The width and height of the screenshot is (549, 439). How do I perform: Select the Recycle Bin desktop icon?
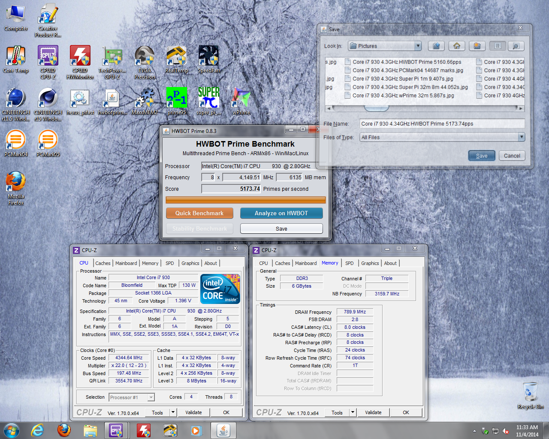click(530, 396)
